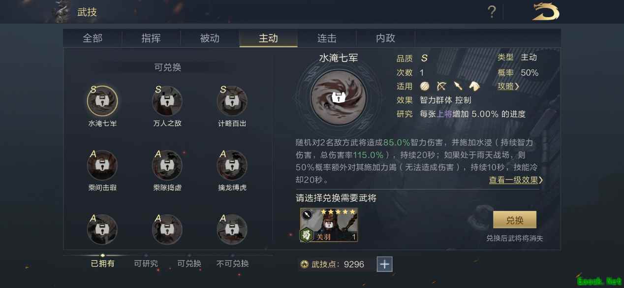Image resolution: width=624 pixels, height=288 pixels.
Task: Select the 万人之敌 skill icon
Action: pyautogui.click(x=167, y=100)
